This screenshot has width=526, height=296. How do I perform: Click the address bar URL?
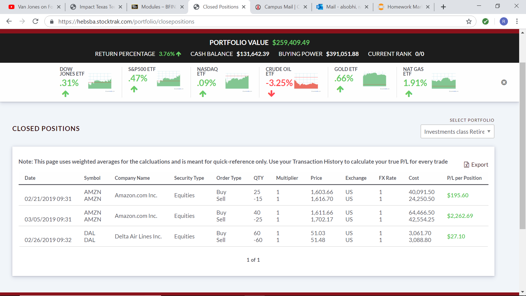[x=126, y=22]
